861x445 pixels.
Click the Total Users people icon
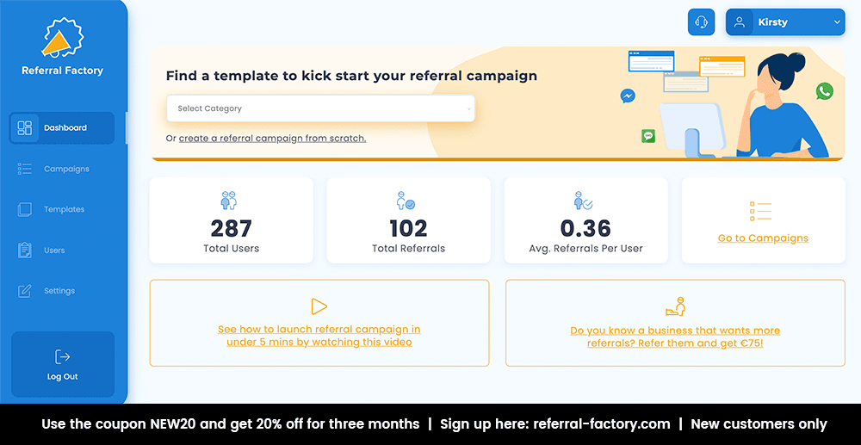(228, 201)
